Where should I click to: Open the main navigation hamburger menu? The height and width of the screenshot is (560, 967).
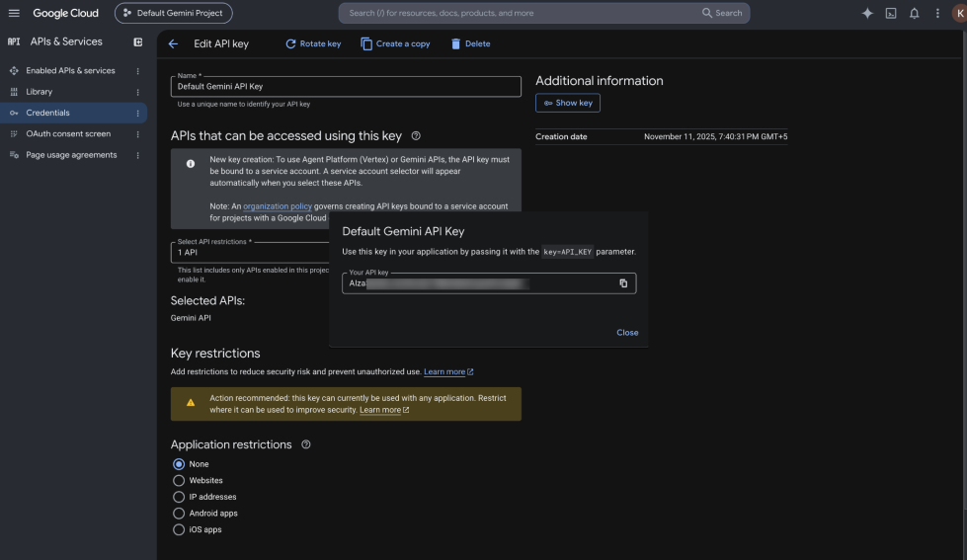[14, 13]
